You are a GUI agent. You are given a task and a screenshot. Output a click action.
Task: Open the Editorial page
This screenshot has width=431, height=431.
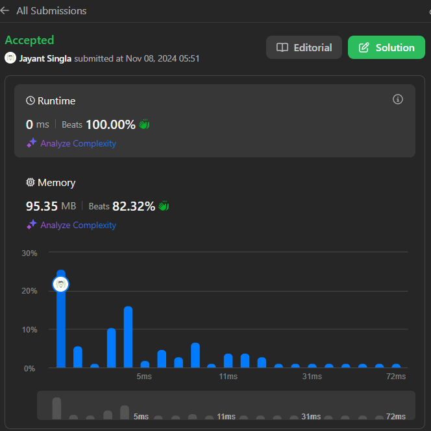[304, 47]
